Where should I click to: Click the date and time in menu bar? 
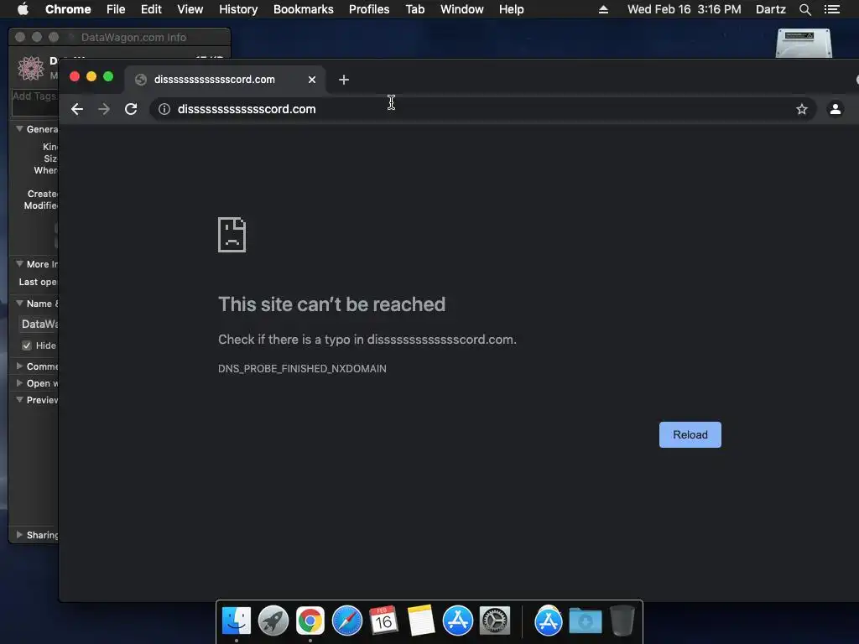684,9
